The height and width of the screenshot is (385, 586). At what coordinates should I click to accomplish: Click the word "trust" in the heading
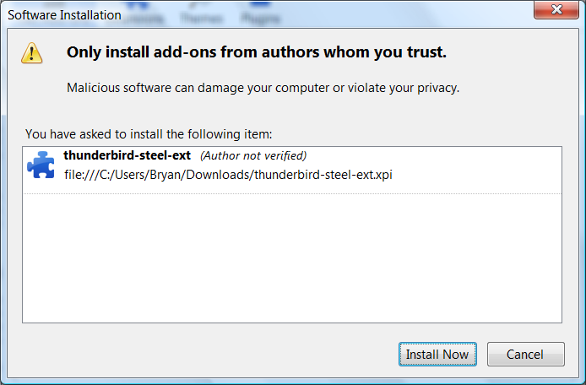(x=425, y=53)
